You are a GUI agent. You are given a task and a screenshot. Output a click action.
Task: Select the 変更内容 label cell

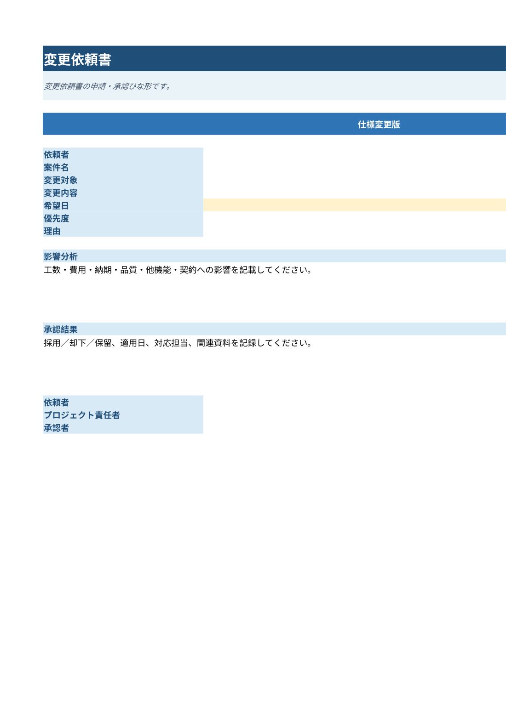click(x=123, y=193)
